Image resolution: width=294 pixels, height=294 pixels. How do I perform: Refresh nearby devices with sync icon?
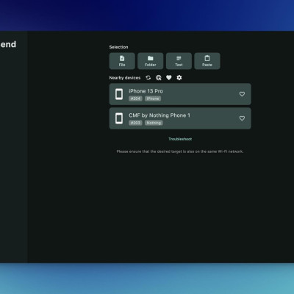tap(148, 78)
